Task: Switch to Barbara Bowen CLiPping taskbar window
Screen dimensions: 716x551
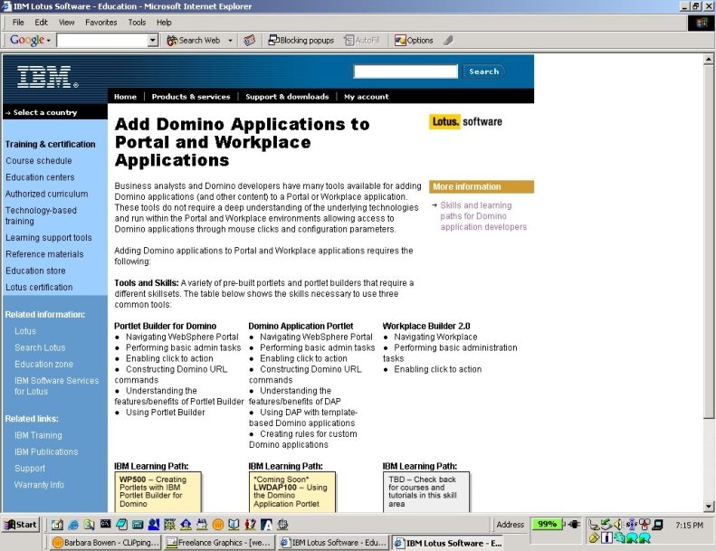Action: tap(106, 543)
